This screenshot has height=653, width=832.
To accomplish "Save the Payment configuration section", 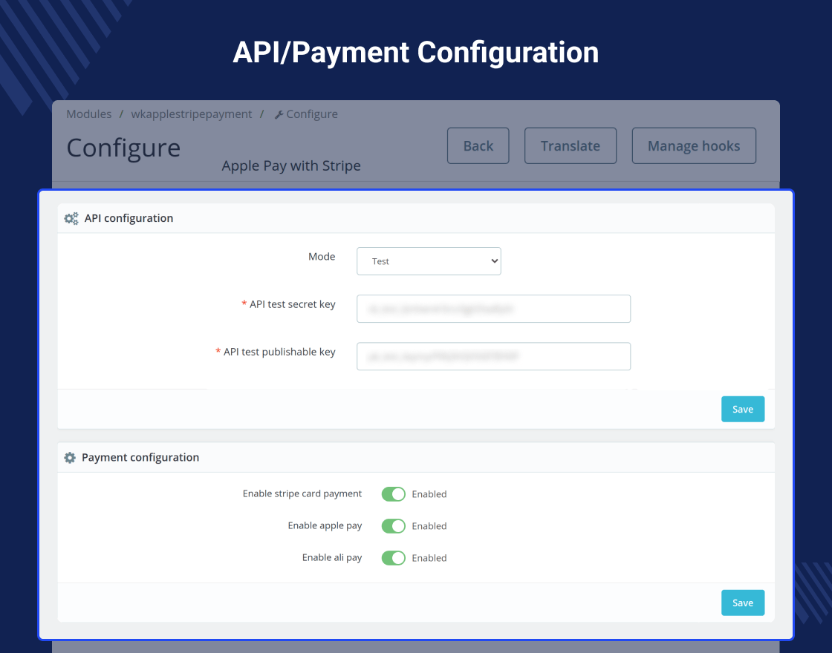I will 743,603.
